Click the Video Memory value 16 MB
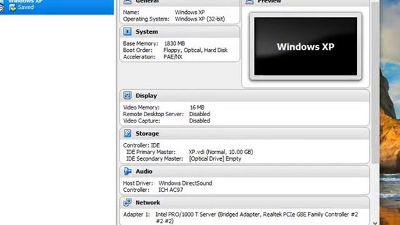 (197, 107)
